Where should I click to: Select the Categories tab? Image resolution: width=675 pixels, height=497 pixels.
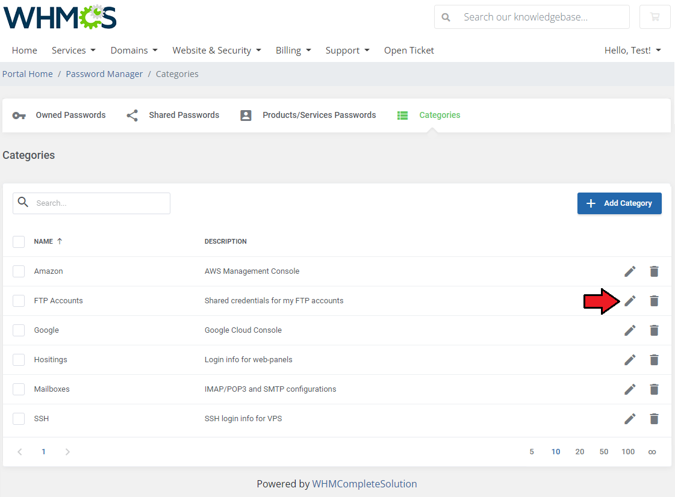tap(429, 116)
